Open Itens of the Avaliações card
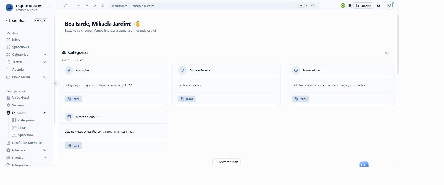Viewport: 444px width, 185px height. (73, 99)
